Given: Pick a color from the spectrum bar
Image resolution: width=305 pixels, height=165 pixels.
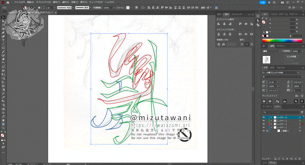Looking at the screenshot, I should pos(282,40).
